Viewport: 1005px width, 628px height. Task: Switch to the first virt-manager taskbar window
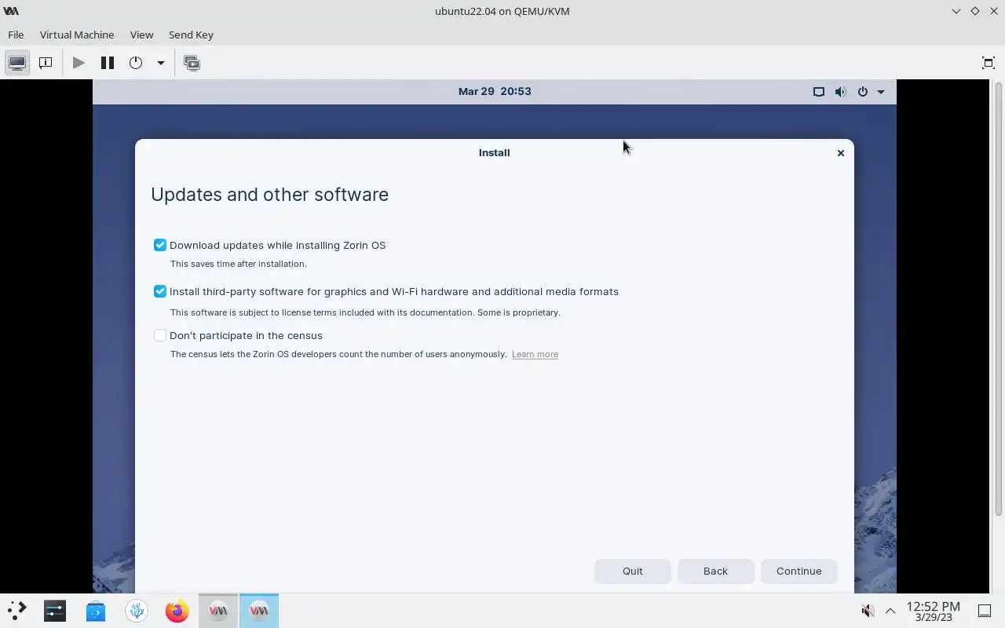click(218, 611)
